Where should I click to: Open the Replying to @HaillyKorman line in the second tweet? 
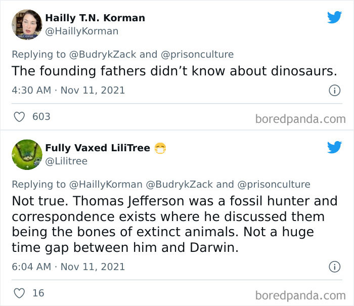pos(161,184)
